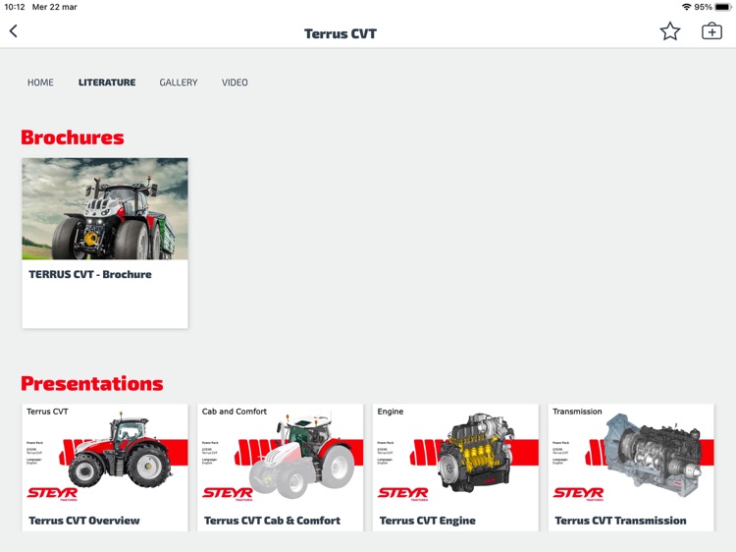This screenshot has width=736, height=552.
Task: Click the 'Terrus CVT Transmission' title
Action: tap(620, 521)
